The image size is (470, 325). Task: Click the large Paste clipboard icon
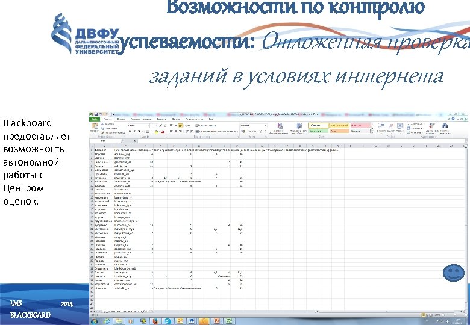[x=95, y=126]
